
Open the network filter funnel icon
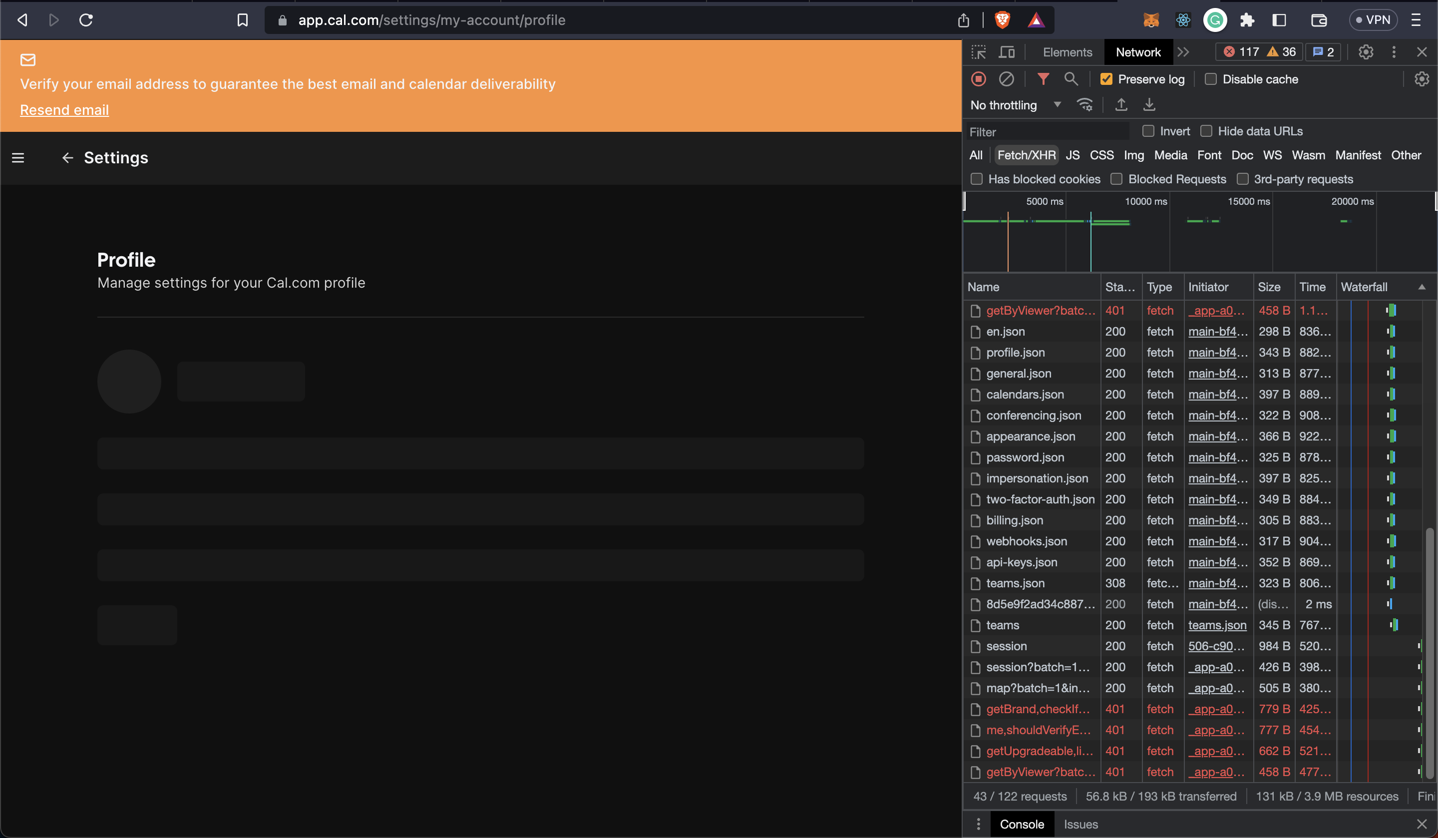1044,79
